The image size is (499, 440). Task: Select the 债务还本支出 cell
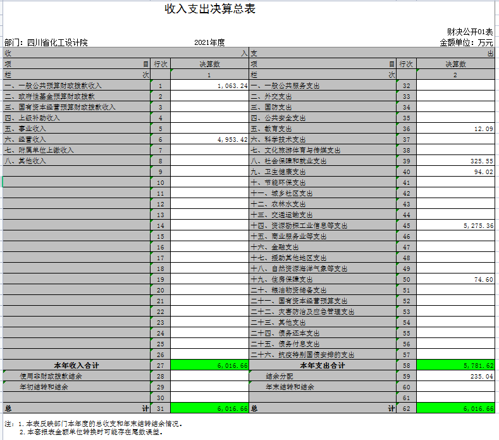click(323, 333)
